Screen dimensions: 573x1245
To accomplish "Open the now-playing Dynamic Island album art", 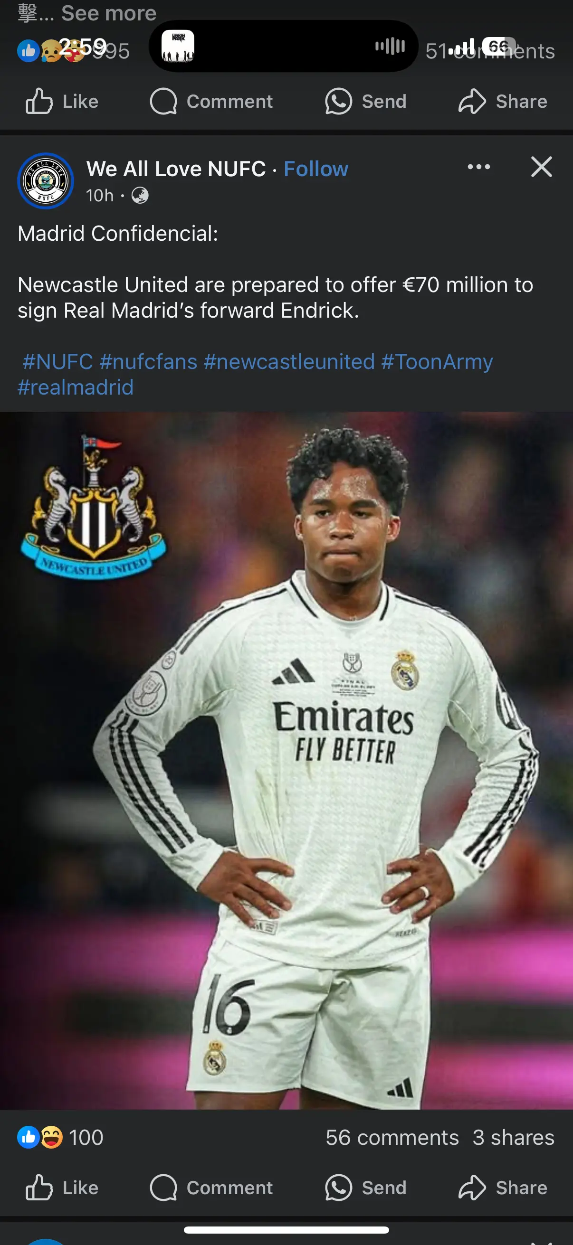I will tap(178, 46).
